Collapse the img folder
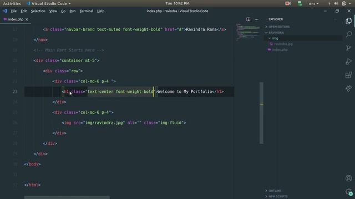355x199 pixels. pos(270,38)
